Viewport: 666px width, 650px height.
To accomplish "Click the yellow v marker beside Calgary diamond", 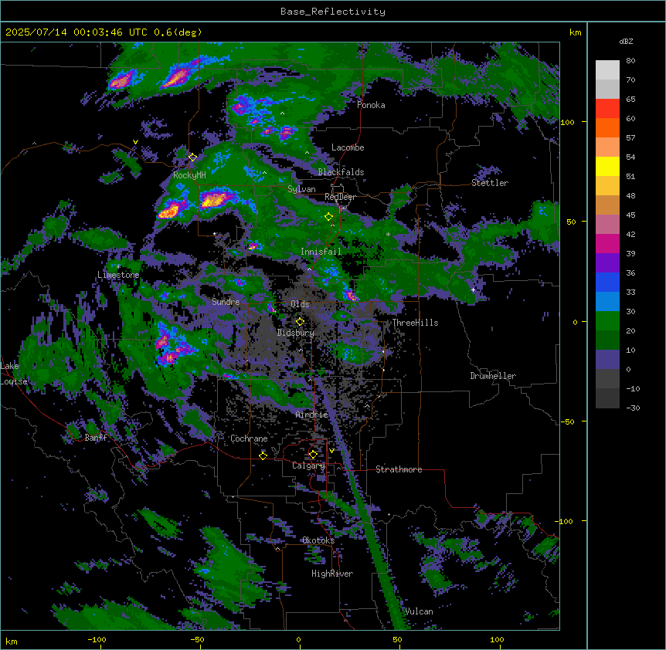I will [x=331, y=451].
